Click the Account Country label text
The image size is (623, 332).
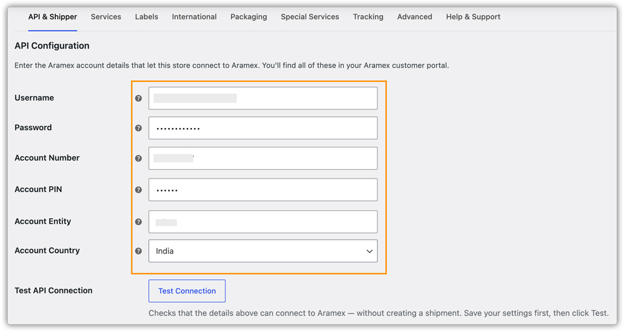point(47,251)
